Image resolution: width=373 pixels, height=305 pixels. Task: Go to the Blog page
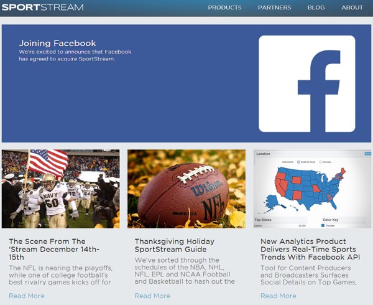(316, 7)
